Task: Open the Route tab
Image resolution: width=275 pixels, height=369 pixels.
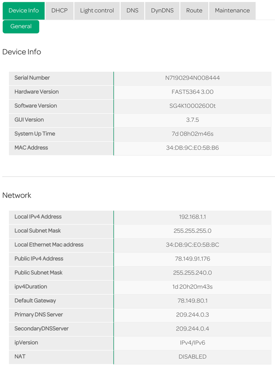Action: [x=194, y=11]
